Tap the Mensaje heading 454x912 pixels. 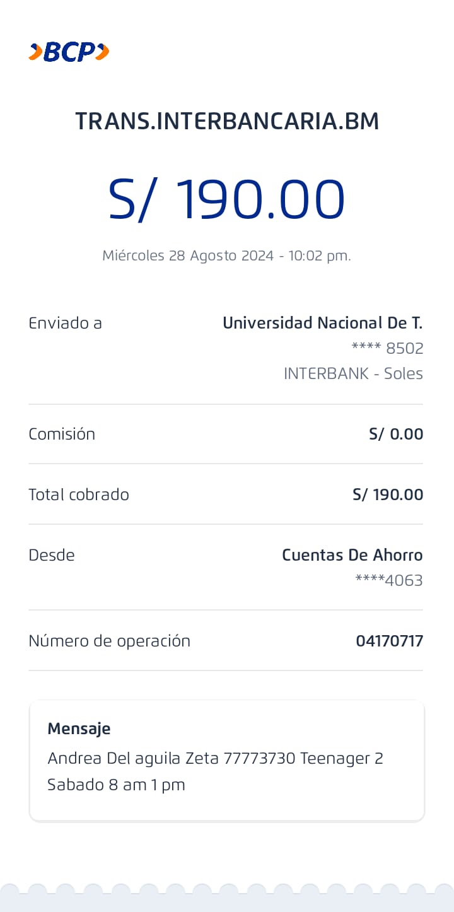coord(79,728)
